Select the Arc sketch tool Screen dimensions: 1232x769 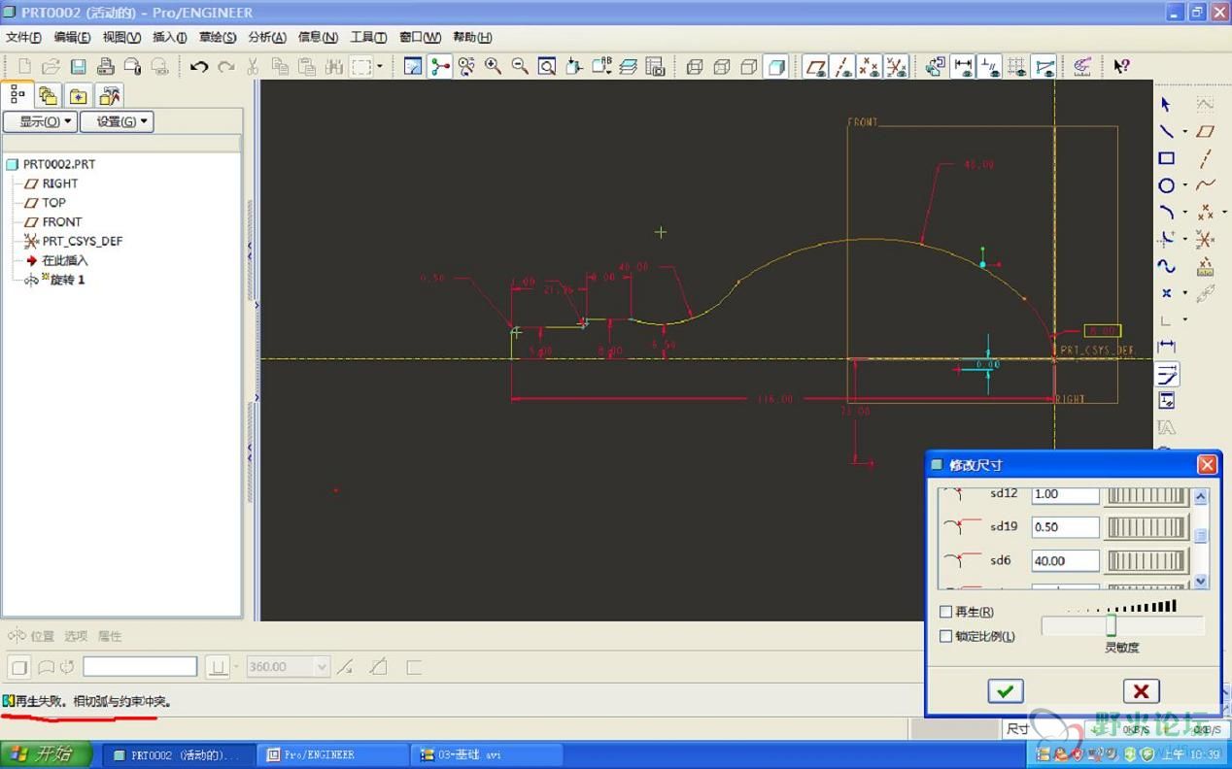(1166, 212)
